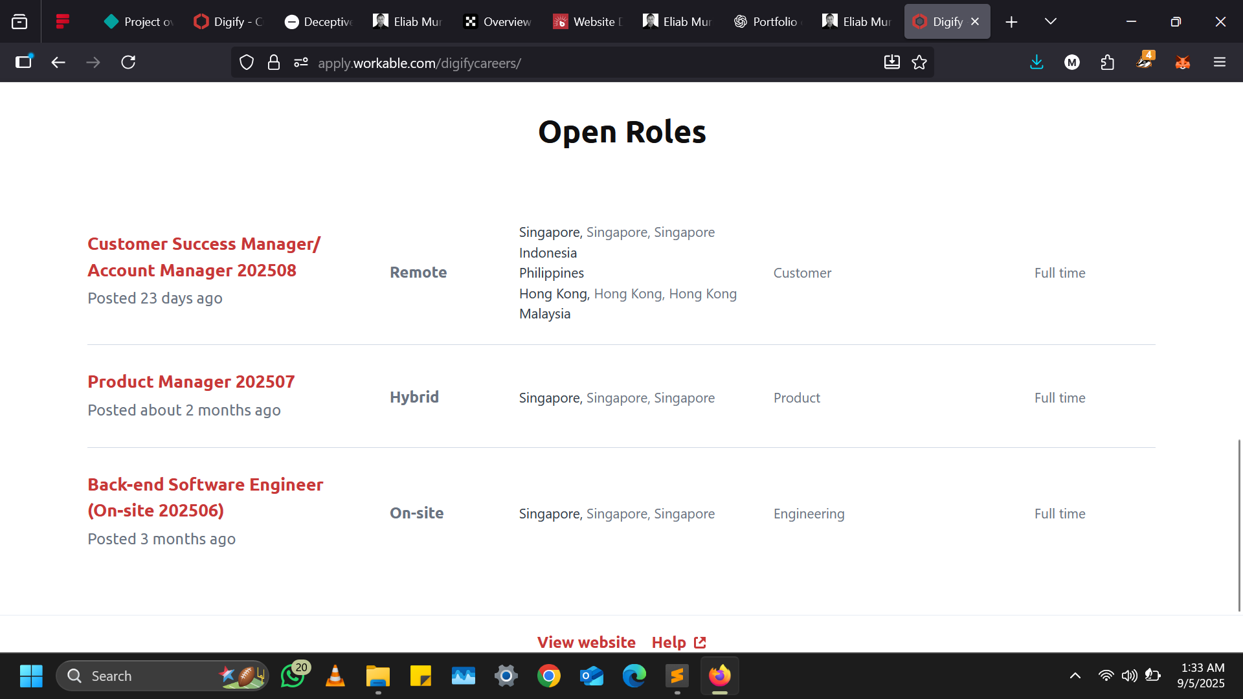Open Back-end Software Engineer (On-site 202506) role

pyautogui.click(x=205, y=497)
